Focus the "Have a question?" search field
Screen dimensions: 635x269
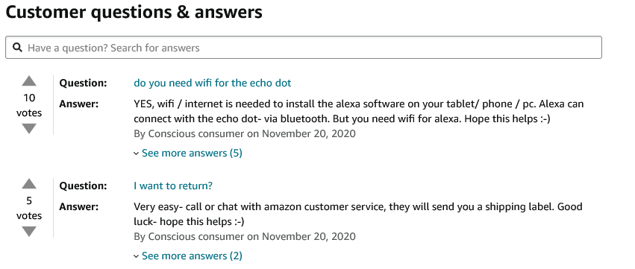click(x=304, y=48)
